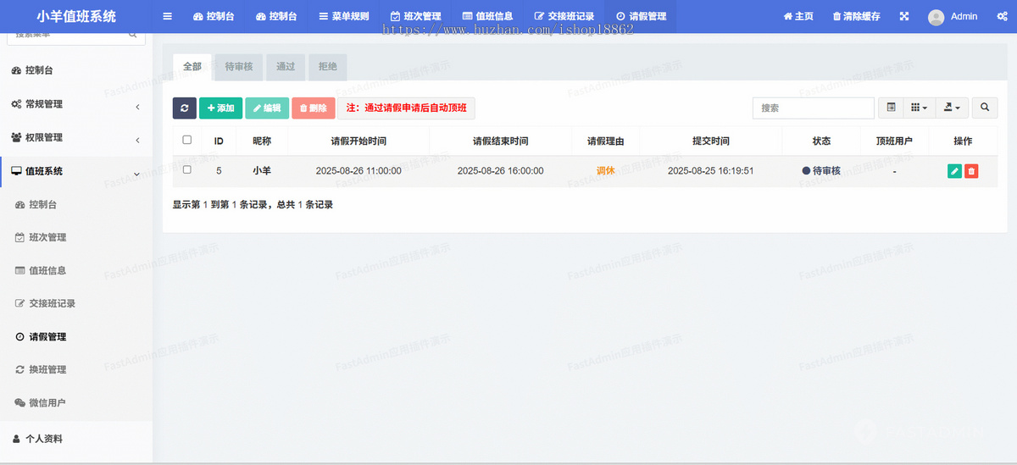Open the advanced search magnifier button
1017x465 pixels.
tap(984, 108)
